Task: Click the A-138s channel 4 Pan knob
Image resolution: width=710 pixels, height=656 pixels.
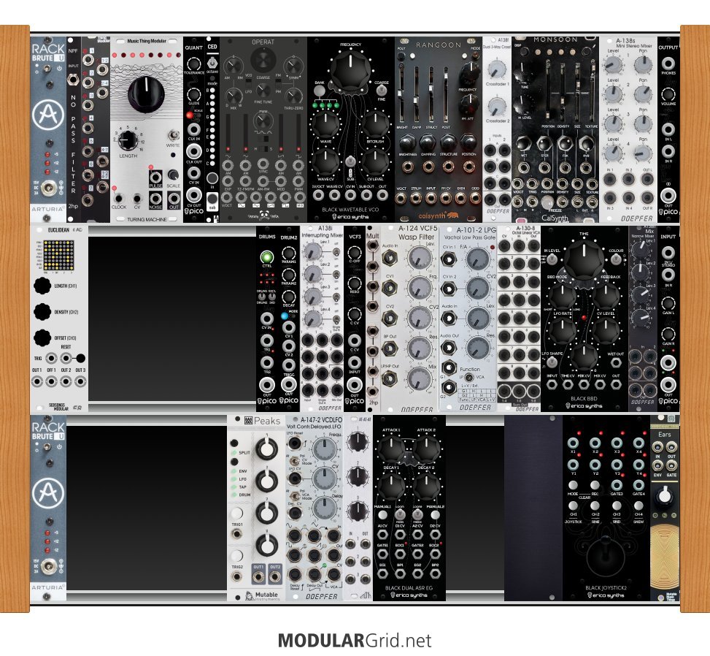Action: [643, 154]
